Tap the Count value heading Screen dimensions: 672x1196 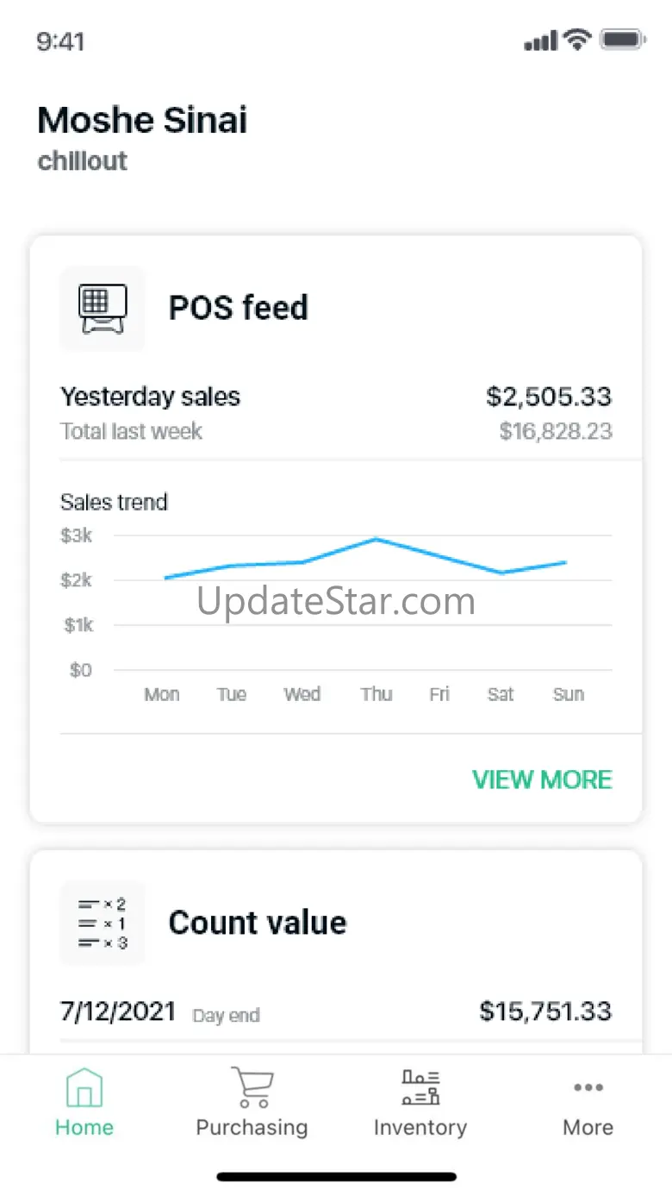258,923
